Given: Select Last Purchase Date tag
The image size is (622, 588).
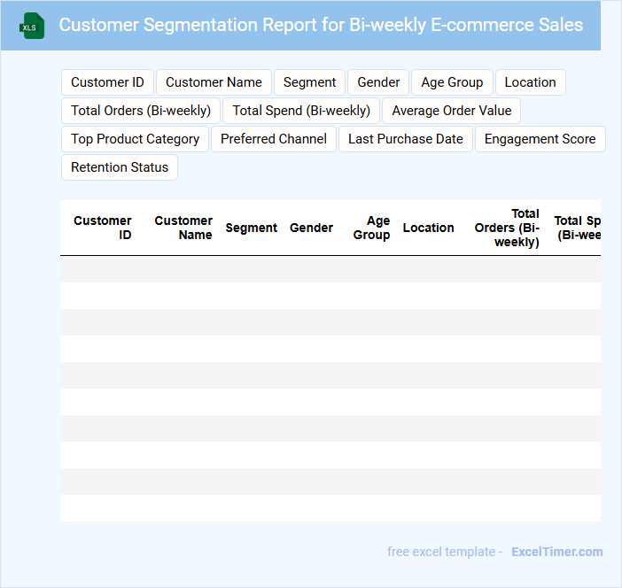Looking at the screenshot, I should (x=405, y=139).
